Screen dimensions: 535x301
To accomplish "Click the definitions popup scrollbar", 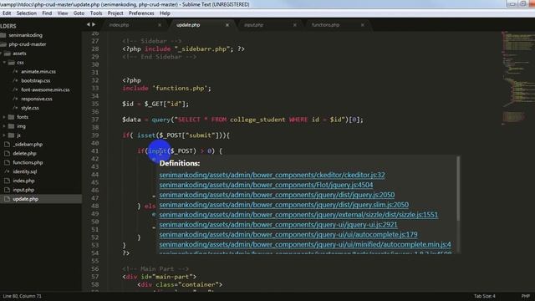I will click(x=458, y=188).
